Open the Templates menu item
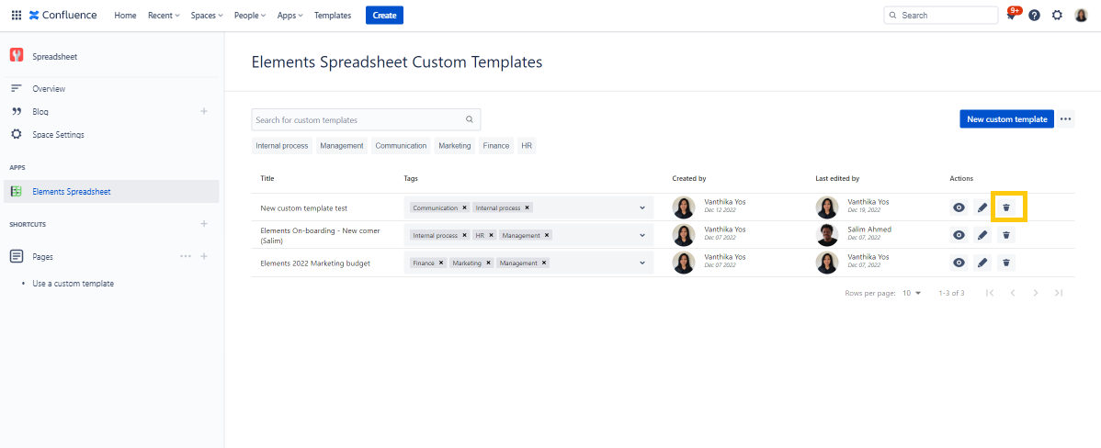The width and height of the screenshot is (1101, 448). pyautogui.click(x=332, y=16)
